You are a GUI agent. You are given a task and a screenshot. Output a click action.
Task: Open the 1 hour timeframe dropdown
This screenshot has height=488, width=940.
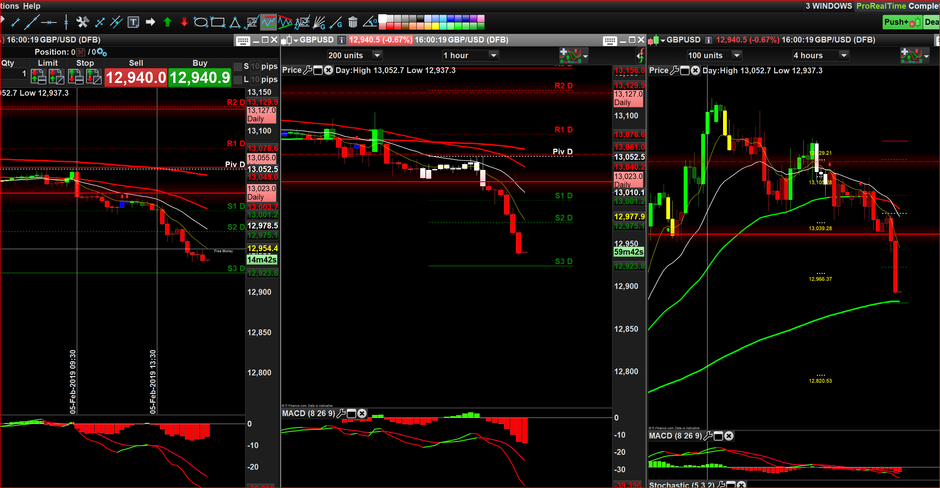pos(493,56)
